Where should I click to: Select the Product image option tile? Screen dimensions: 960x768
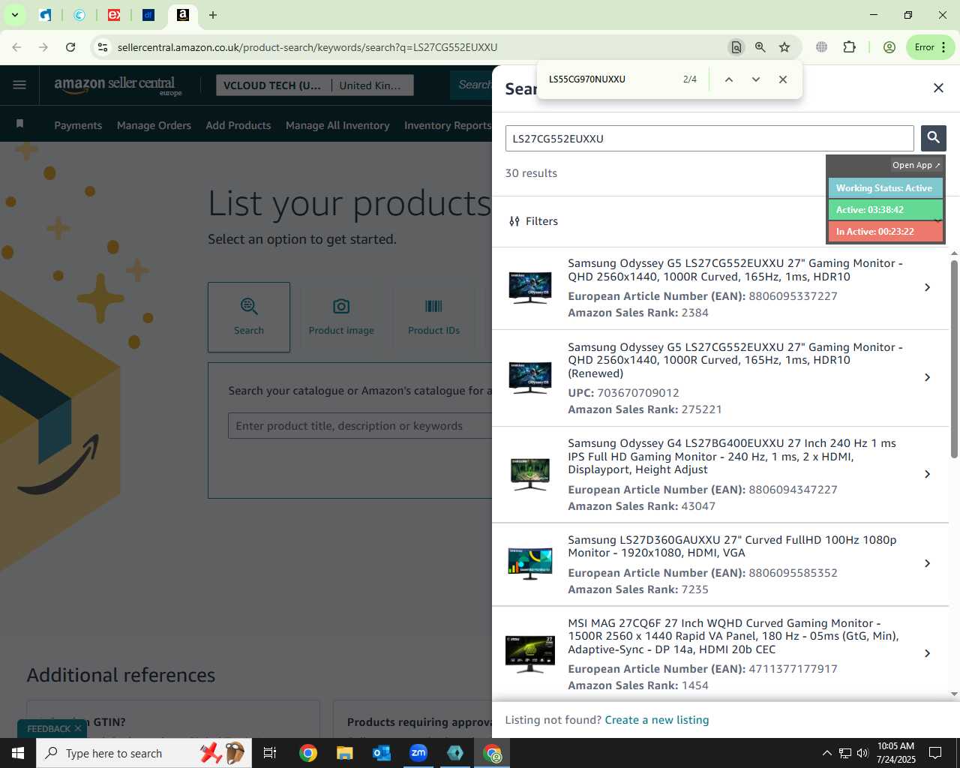[341, 317]
